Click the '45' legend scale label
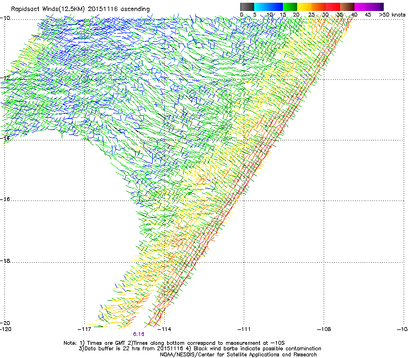Image resolution: width=408 pixels, height=358 pixels. [368, 15]
